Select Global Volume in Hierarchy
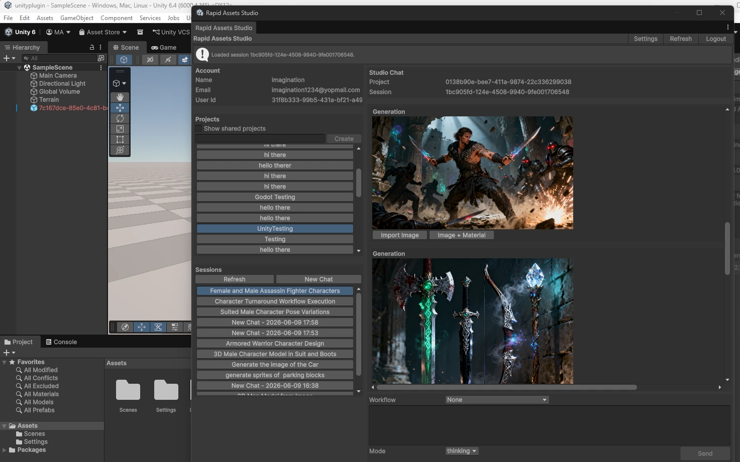The width and height of the screenshot is (740, 462). click(x=59, y=92)
